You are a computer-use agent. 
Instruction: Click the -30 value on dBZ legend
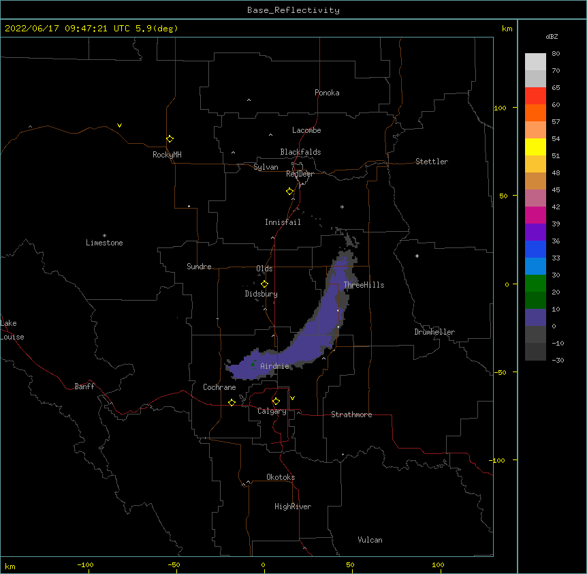point(558,360)
